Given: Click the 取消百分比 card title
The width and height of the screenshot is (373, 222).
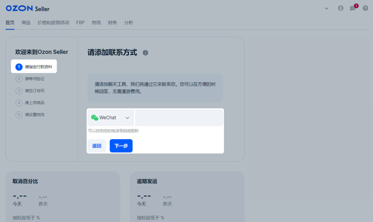Looking at the screenshot, I should tap(25, 181).
